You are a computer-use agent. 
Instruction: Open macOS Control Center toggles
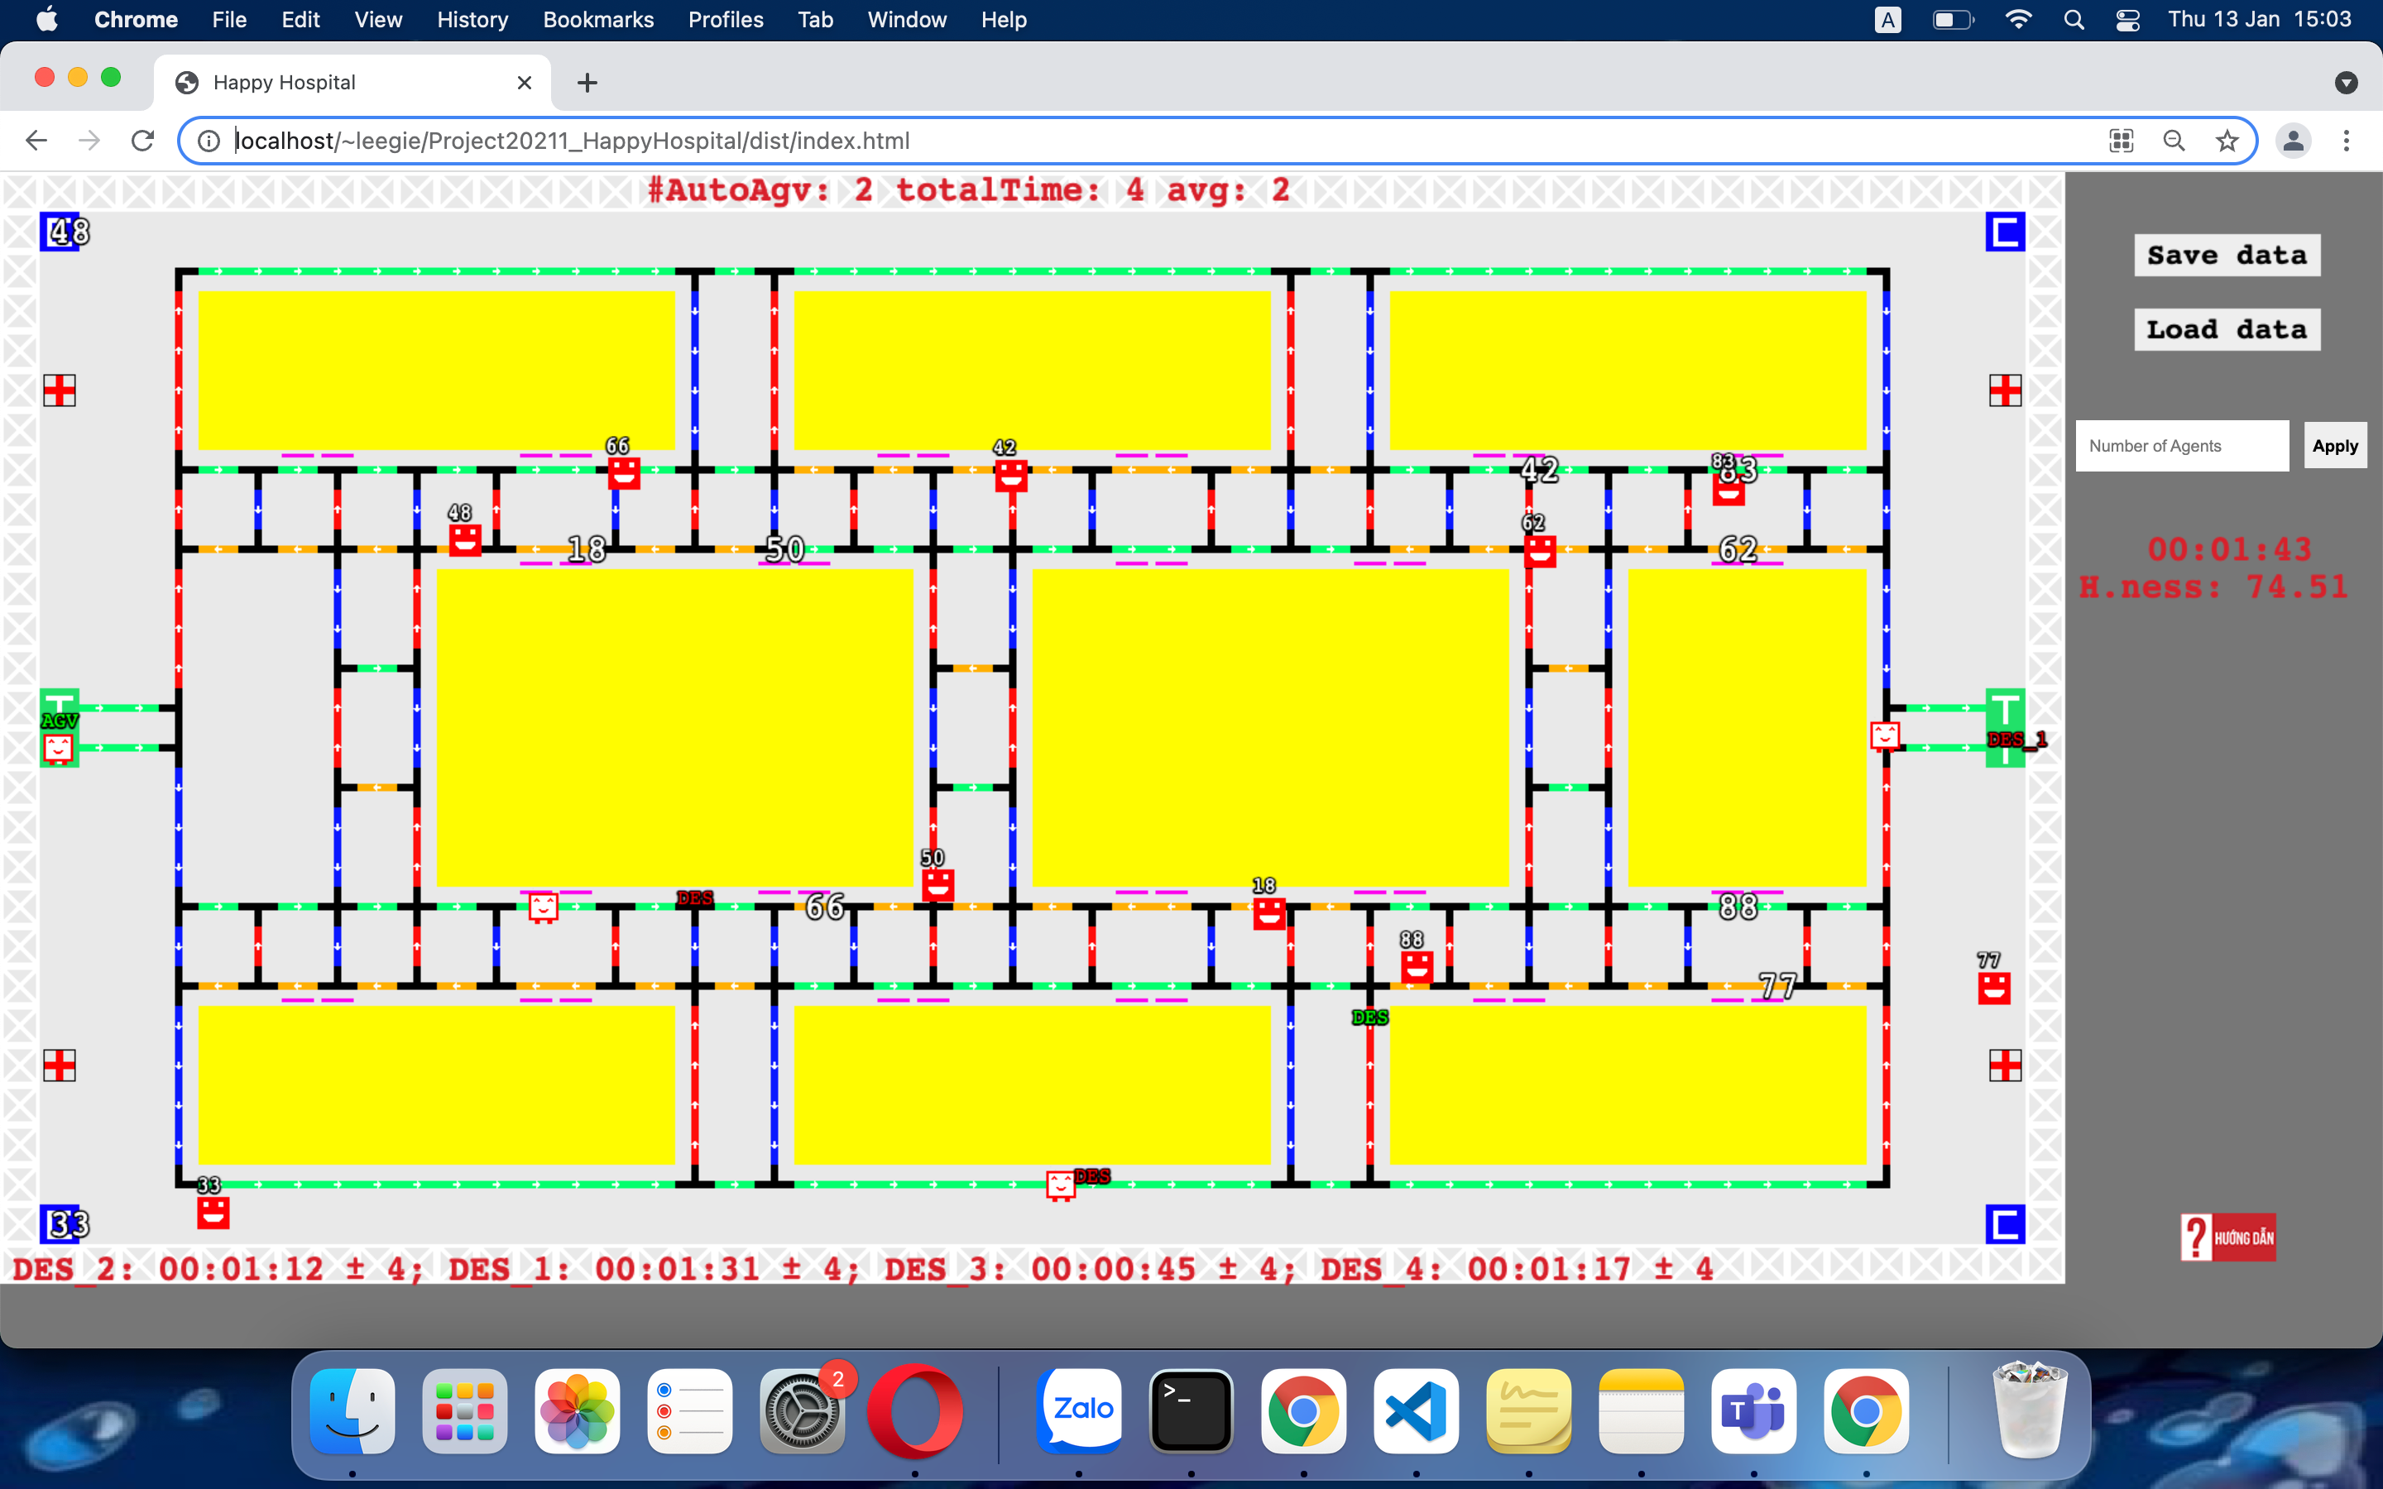click(2127, 20)
